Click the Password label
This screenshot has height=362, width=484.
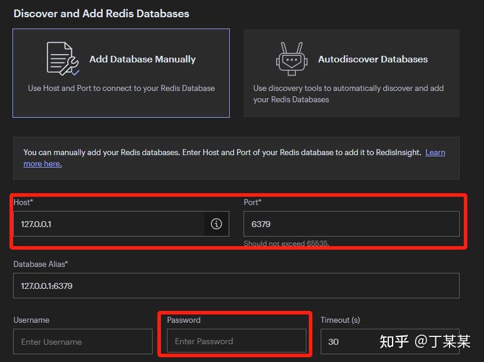184,320
